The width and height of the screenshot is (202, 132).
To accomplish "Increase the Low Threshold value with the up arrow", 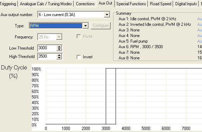I will pyautogui.click(x=59, y=47).
